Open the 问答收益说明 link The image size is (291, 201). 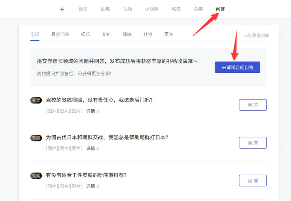pos(256,35)
